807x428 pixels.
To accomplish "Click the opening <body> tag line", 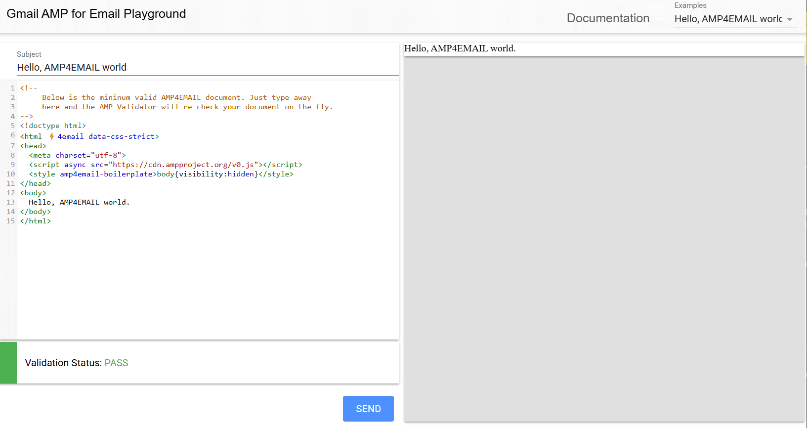I will tap(33, 193).
